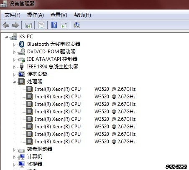Image resolution: width=189 pixels, height=170 pixels.
Task: Click the 处理器 chip icon
Action: 22,82
